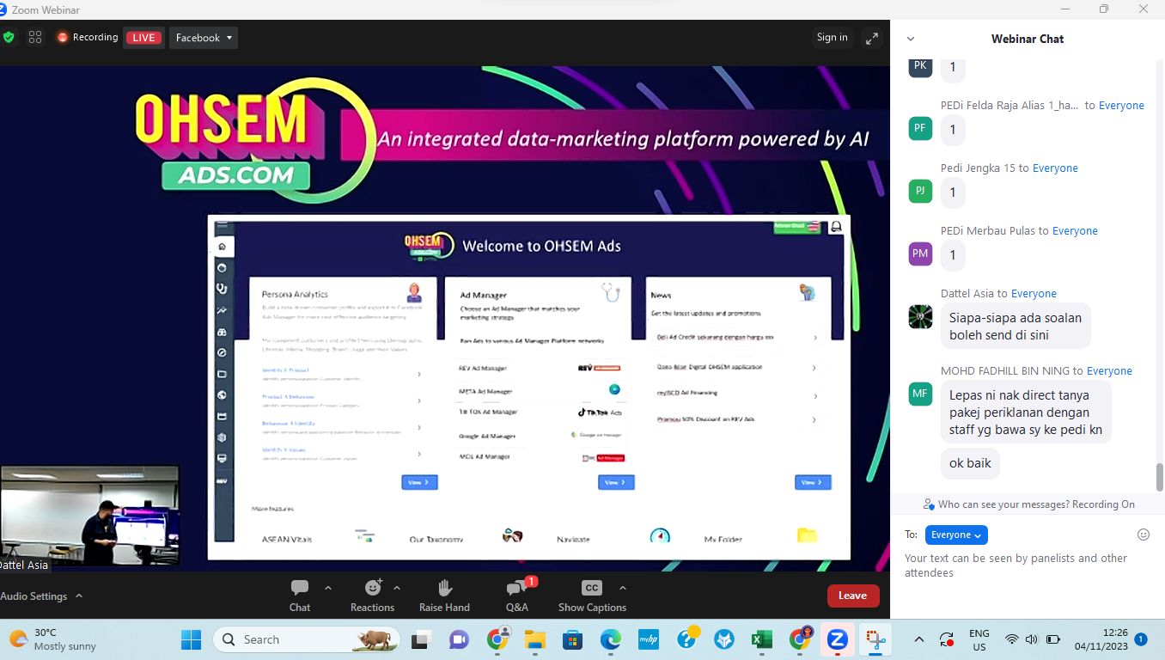This screenshot has height=660, width=1165.
Task: Open the Chat panel icon
Action: (x=300, y=589)
